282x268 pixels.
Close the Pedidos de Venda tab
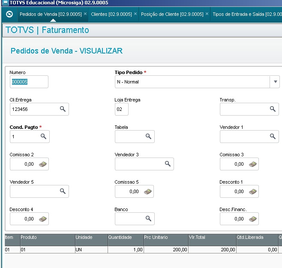point(85,14)
